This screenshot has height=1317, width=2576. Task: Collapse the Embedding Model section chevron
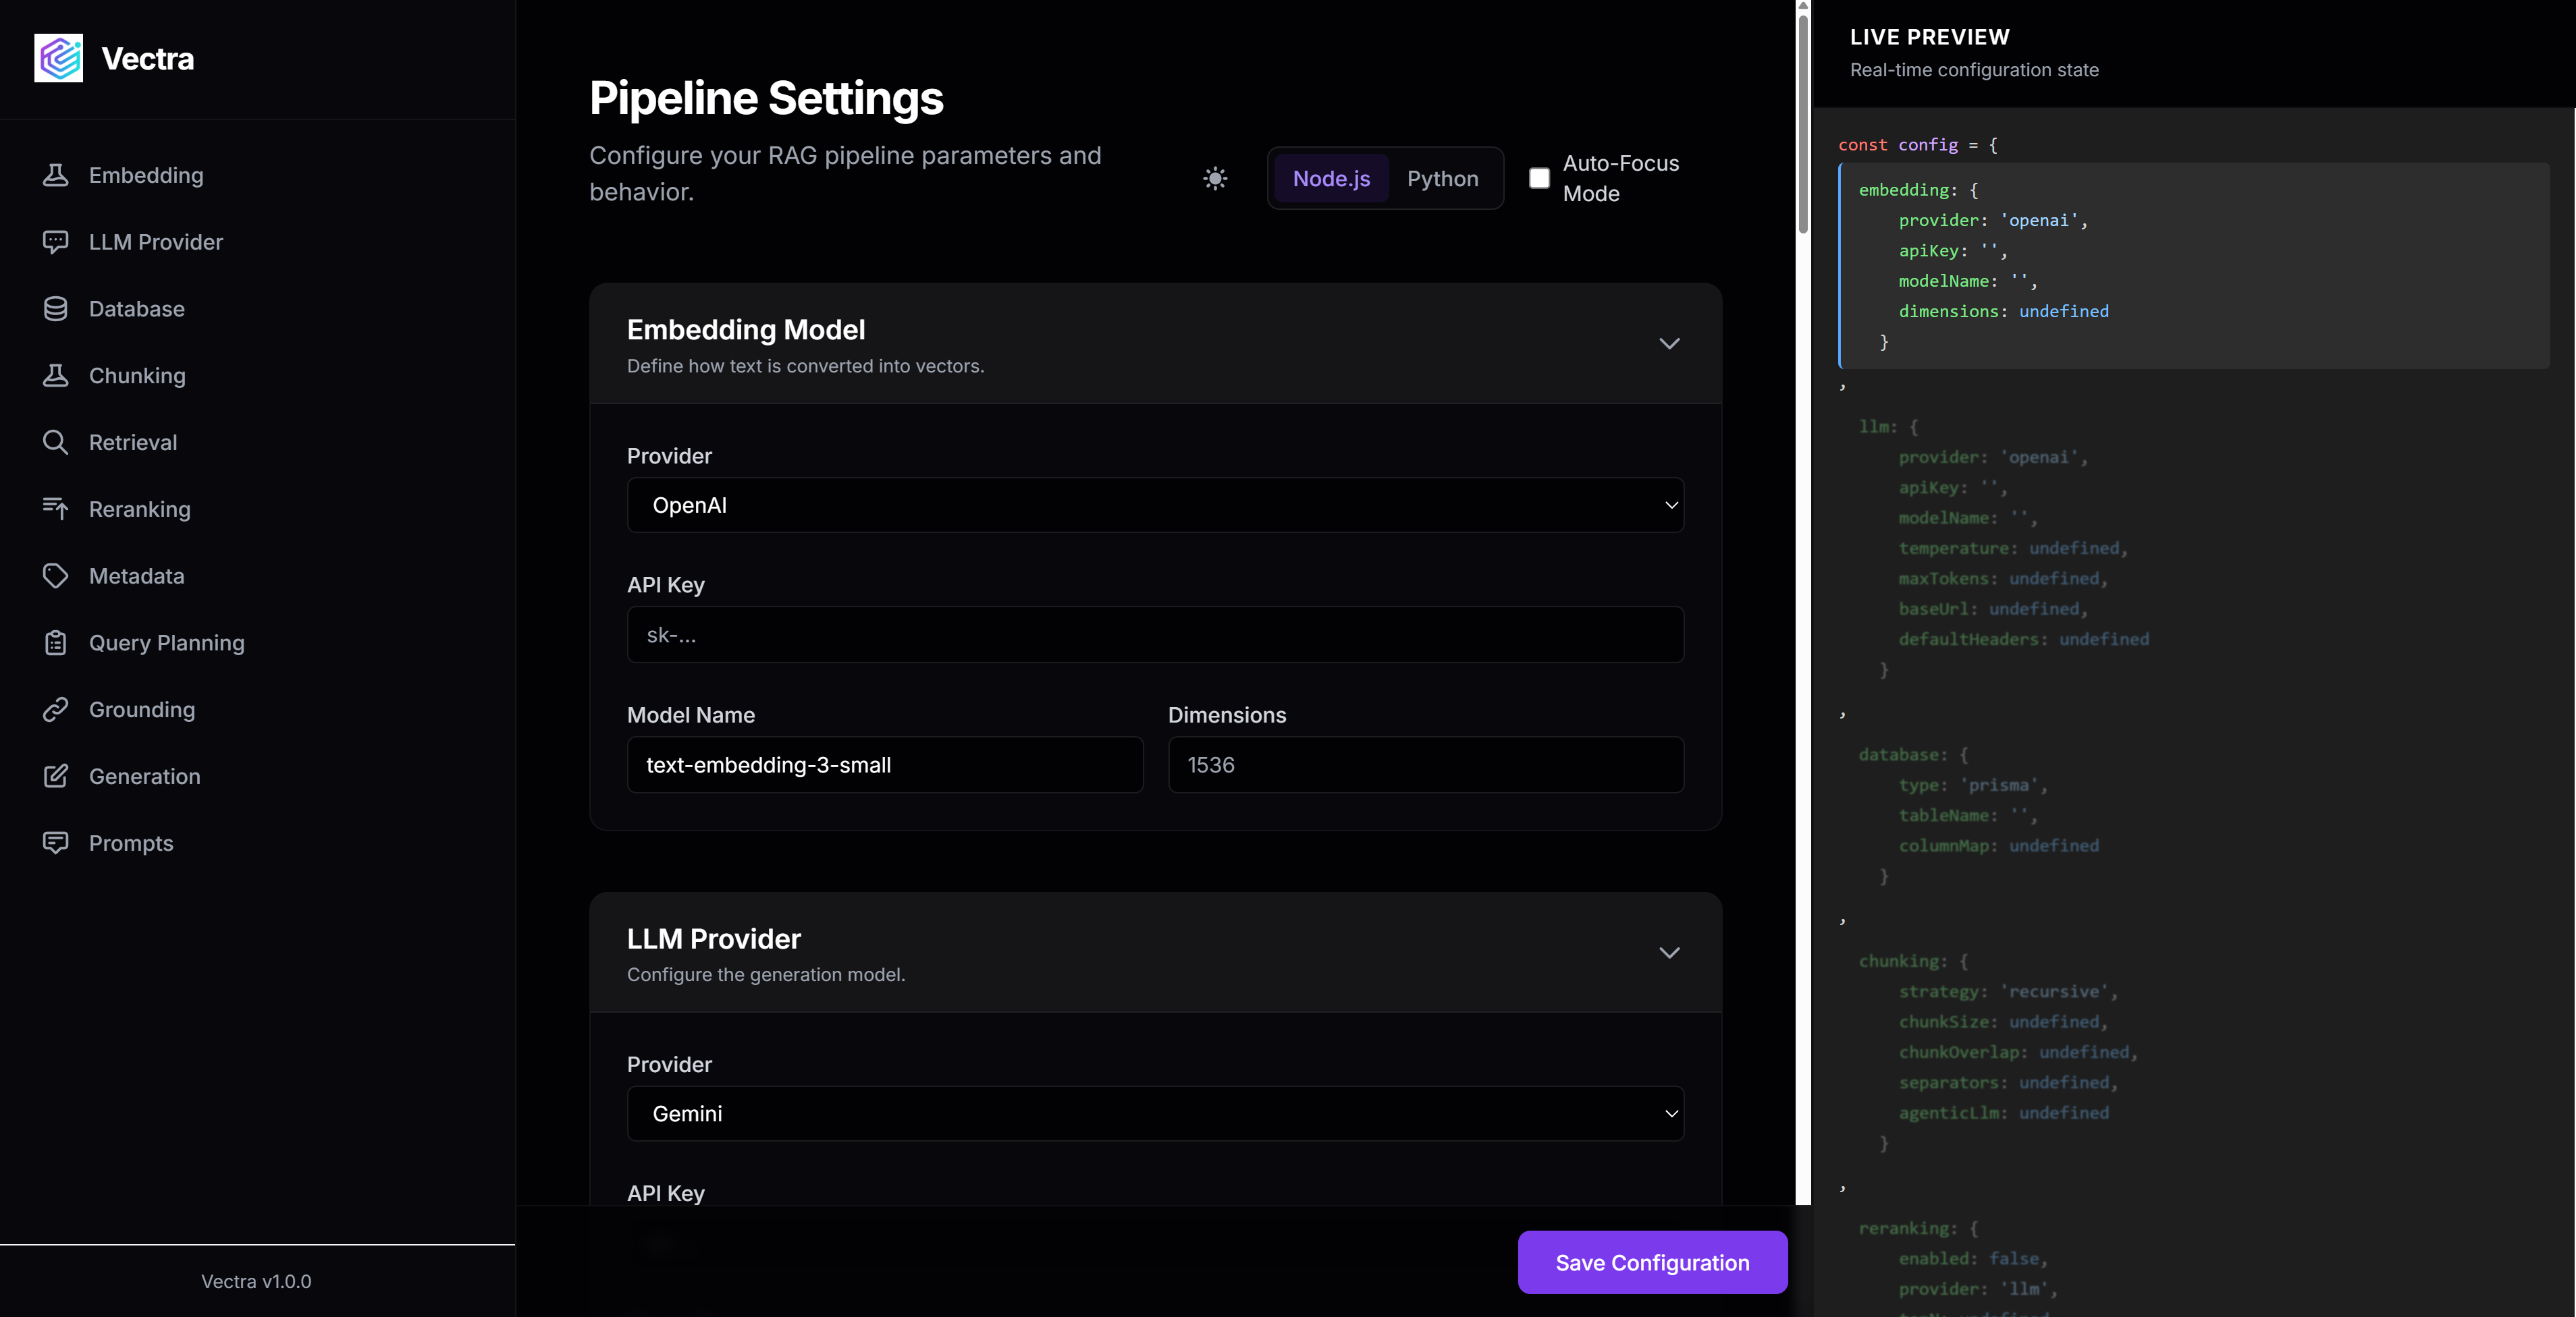click(1669, 343)
